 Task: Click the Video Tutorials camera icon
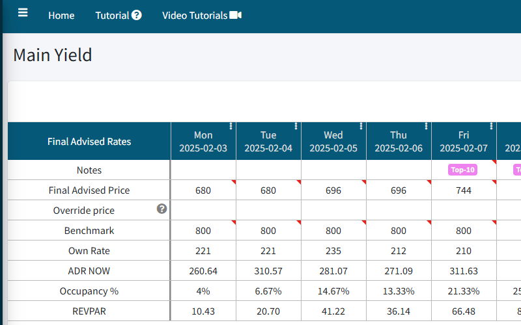pyautogui.click(x=235, y=15)
